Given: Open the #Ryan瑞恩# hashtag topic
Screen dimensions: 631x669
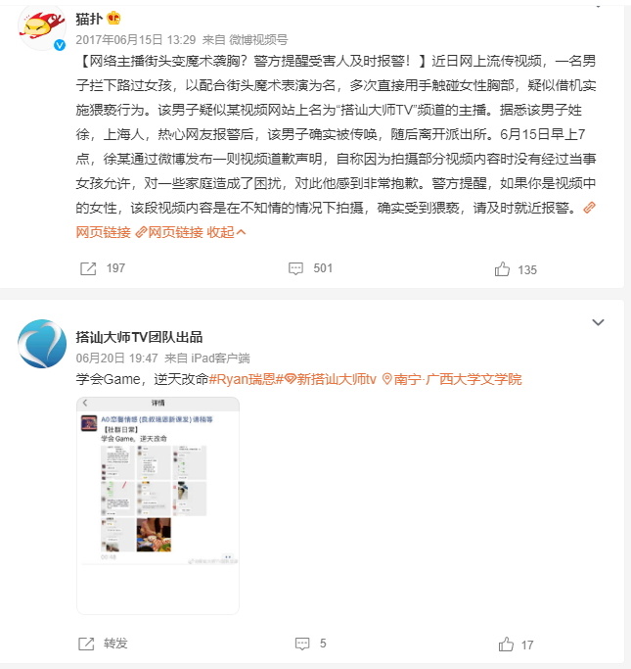Looking at the screenshot, I should pos(247,379).
